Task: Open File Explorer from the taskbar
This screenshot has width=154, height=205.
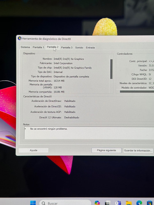Action: click(129, 203)
